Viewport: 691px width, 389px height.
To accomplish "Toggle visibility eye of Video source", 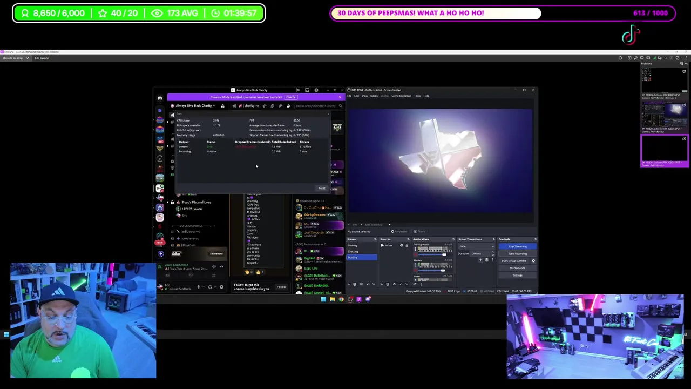I will click(402, 245).
